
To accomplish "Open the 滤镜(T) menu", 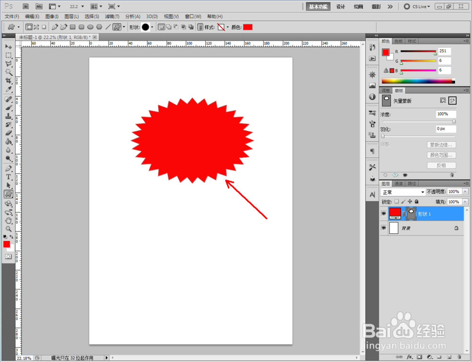I will click(112, 16).
